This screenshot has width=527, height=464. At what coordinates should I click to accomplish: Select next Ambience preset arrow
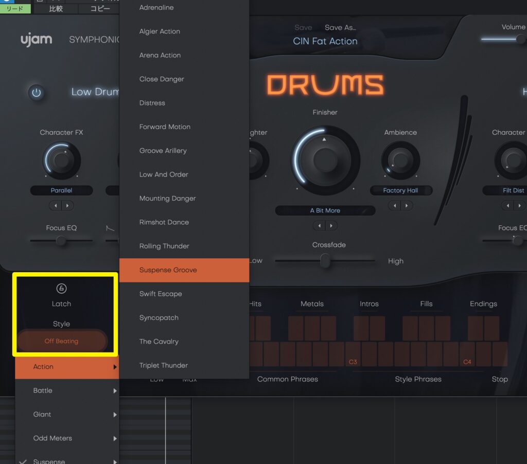coord(407,206)
